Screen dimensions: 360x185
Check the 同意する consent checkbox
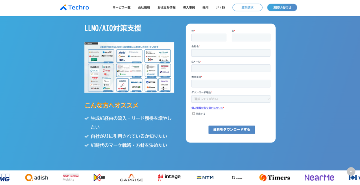pyautogui.click(x=193, y=114)
